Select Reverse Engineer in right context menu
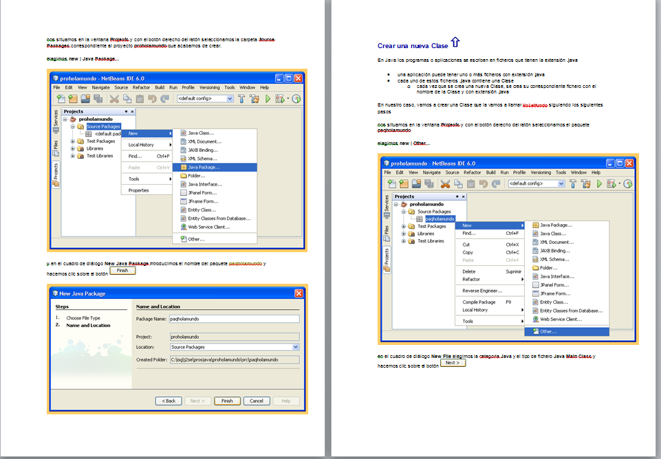This screenshot has width=661, height=459. [490, 291]
